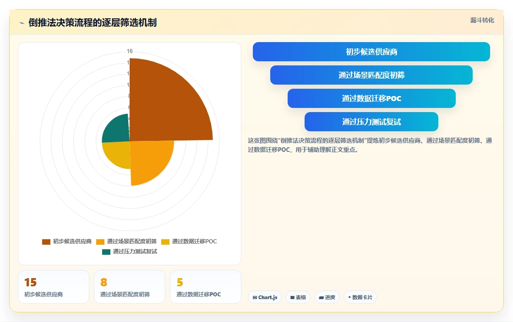Toggle the 初步候选供应商 legend swatch
The image size is (513, 322).
click(x=46, y=241)
